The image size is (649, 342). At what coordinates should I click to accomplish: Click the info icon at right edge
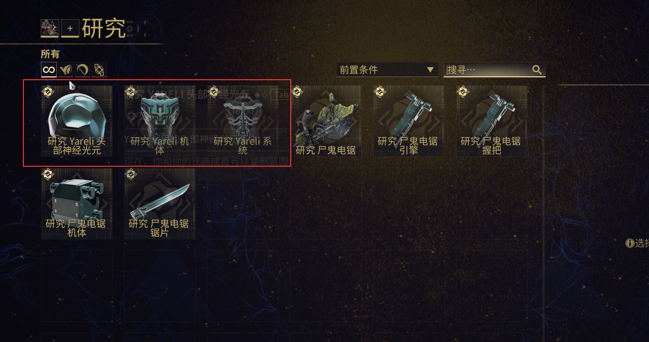pos(630,243)
